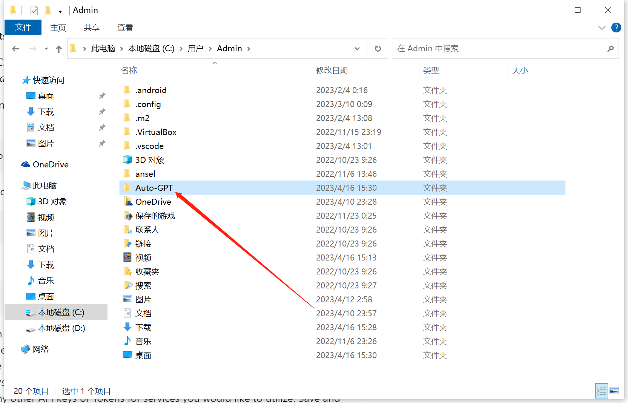Viewport: 628px width, 403px height.
Task: Refresh the current folder view
Action: 378,49
